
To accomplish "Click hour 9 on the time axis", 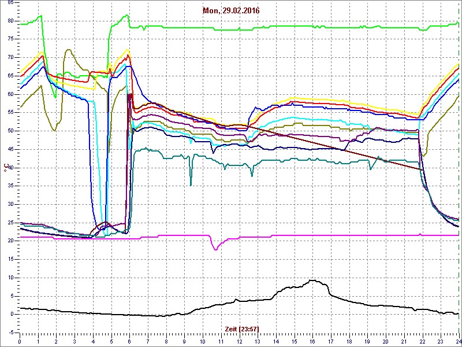I will [x=184, y=340].
